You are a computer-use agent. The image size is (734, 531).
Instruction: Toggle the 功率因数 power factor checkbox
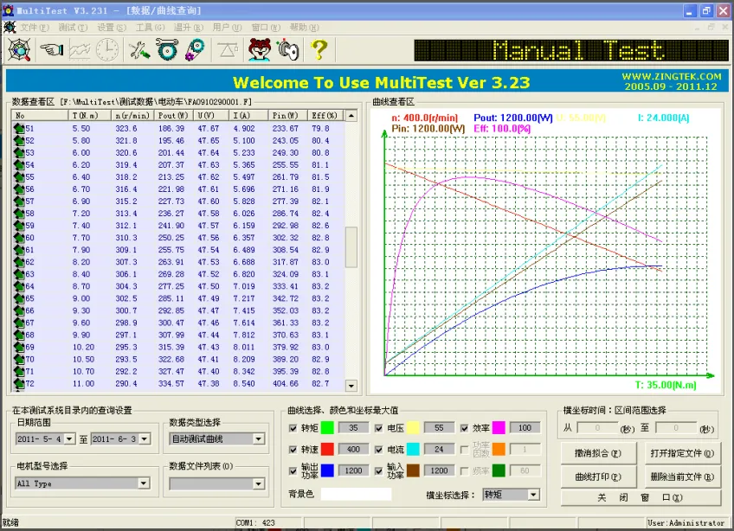[464, 450]
